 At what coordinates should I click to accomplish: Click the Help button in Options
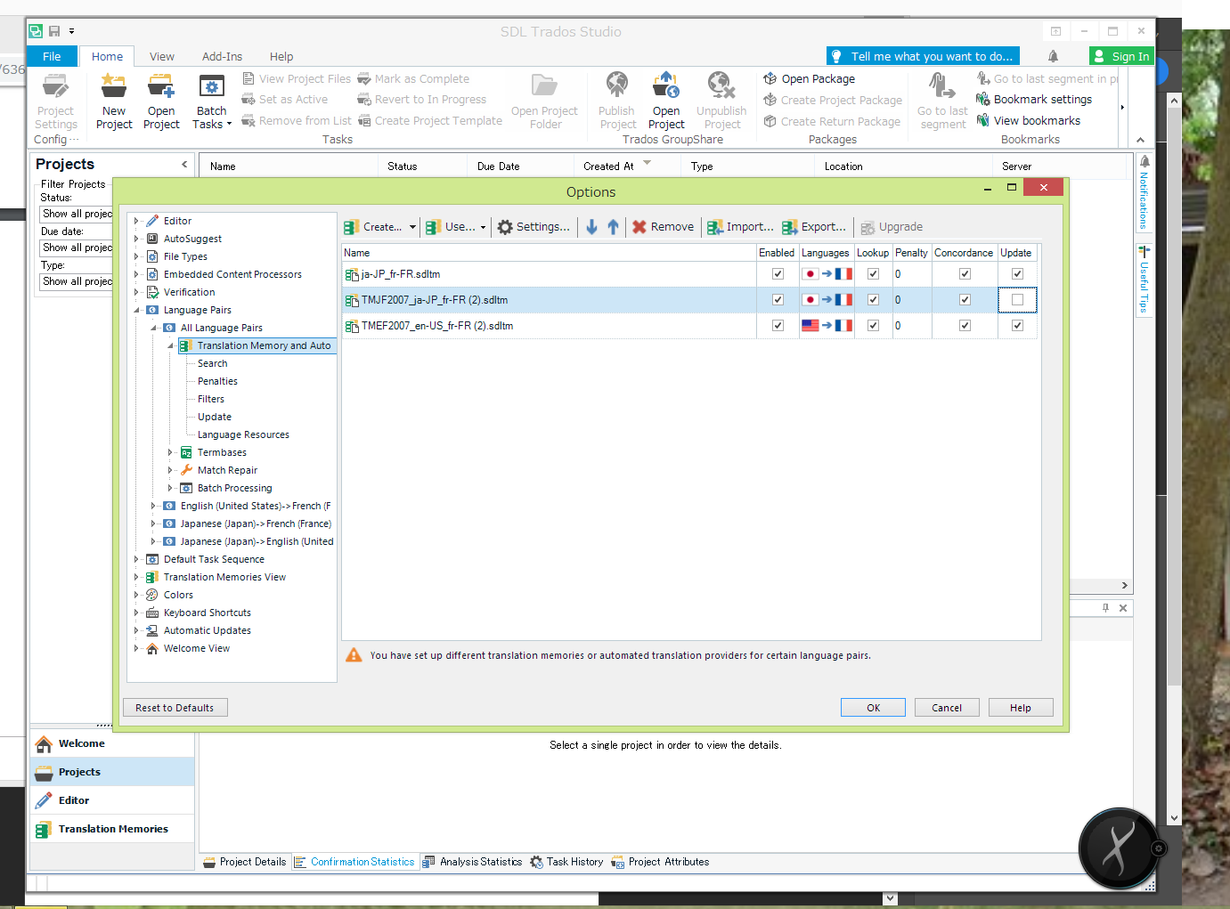pyautogui.click(x=1021, y=708)
